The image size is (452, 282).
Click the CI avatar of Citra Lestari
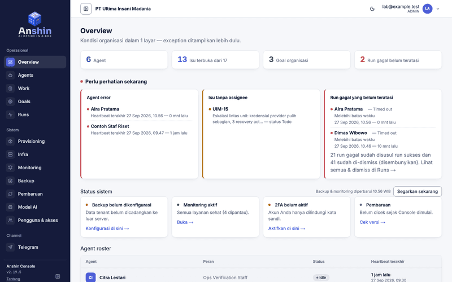click(x=90, y=277)
